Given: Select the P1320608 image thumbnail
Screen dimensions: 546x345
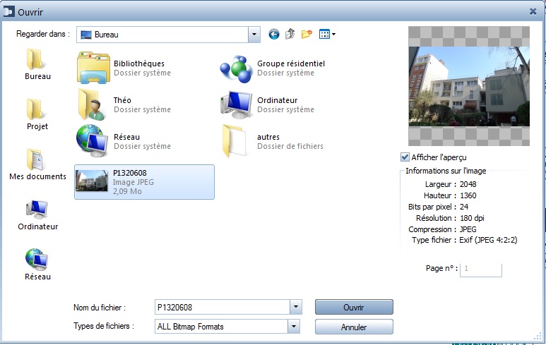Looking at the screenshot, I should pyautogui.click(x=92, y=181).
